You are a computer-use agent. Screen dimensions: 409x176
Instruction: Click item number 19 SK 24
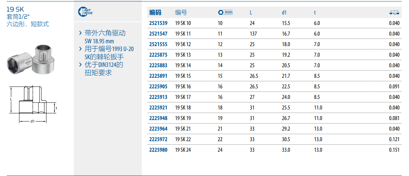pyautogui.click(x=183, y=150)
